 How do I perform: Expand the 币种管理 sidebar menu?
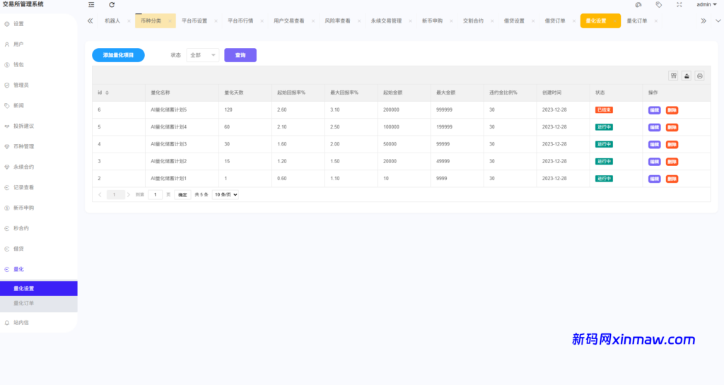(x=24, y=146)
